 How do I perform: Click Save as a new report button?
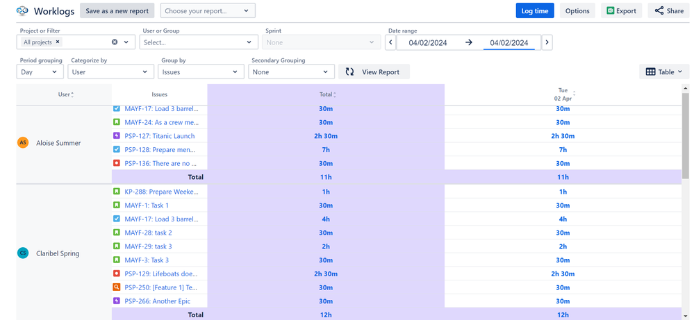click(117, 10)
